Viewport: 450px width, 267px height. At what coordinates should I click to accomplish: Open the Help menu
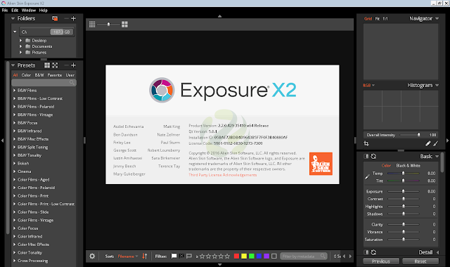(44, 11)
